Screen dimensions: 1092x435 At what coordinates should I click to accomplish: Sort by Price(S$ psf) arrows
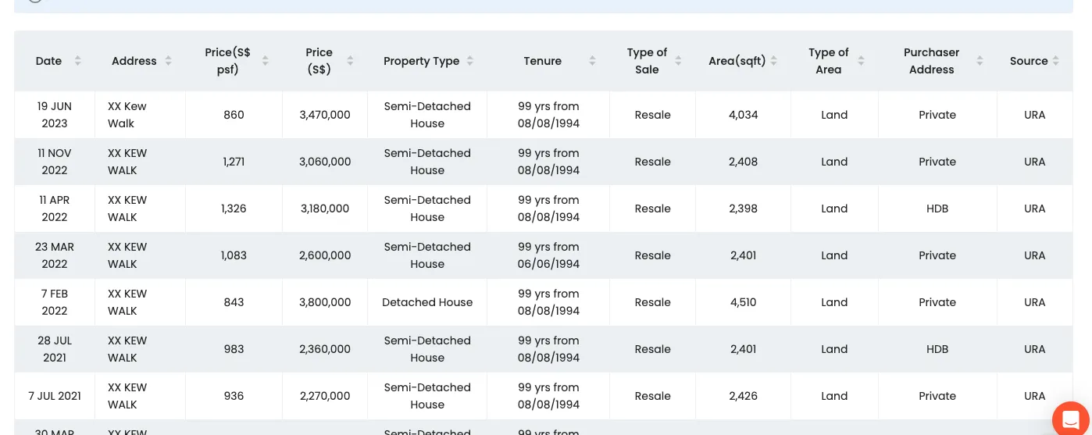[x=266, y=61]
